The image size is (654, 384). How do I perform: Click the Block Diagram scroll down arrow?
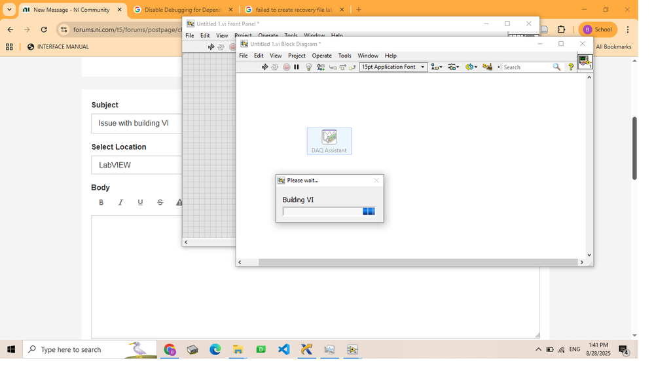[x=589, y=254]
